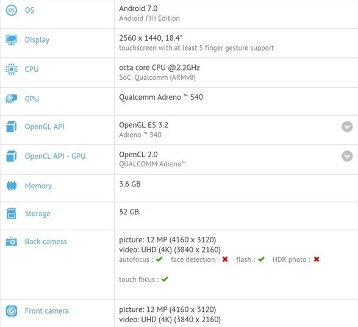The image size is (358, 327).
Task: Click the Memory row label
Action: 38,186
